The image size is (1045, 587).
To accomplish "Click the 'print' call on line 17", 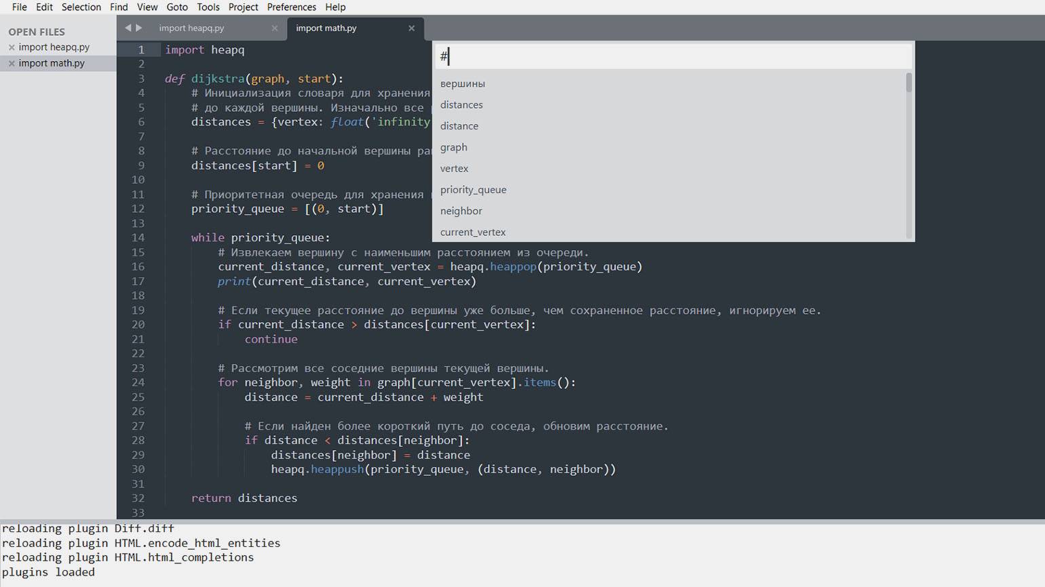I will (x=234, y=281).
